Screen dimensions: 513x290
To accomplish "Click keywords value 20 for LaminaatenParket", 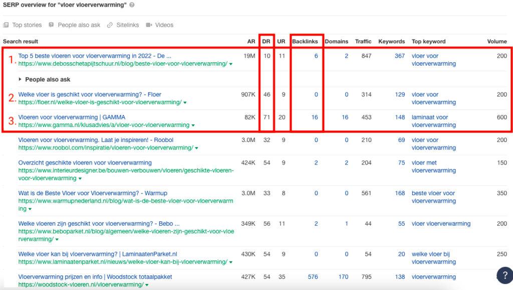I will (x=401, y=254).
